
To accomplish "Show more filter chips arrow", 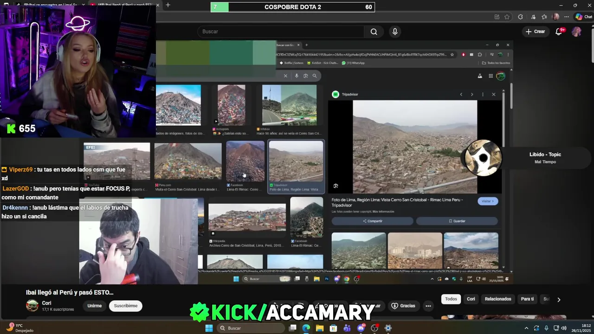I will [x=559, y=300].
